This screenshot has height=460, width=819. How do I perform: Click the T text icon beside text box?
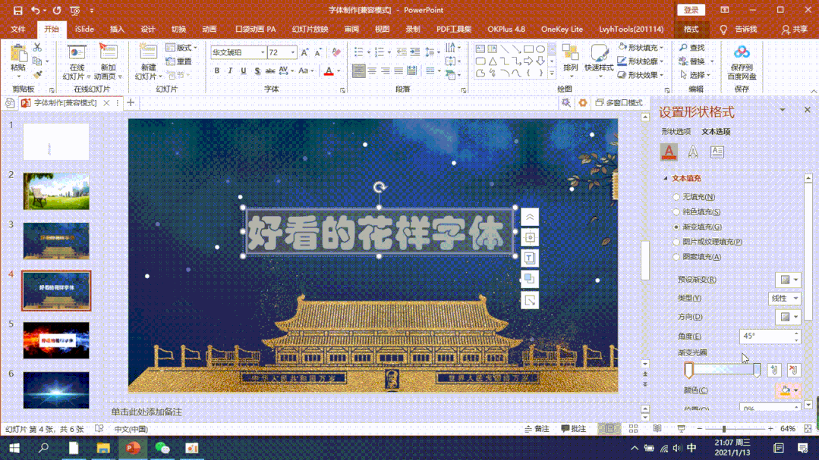coord(530,258)
